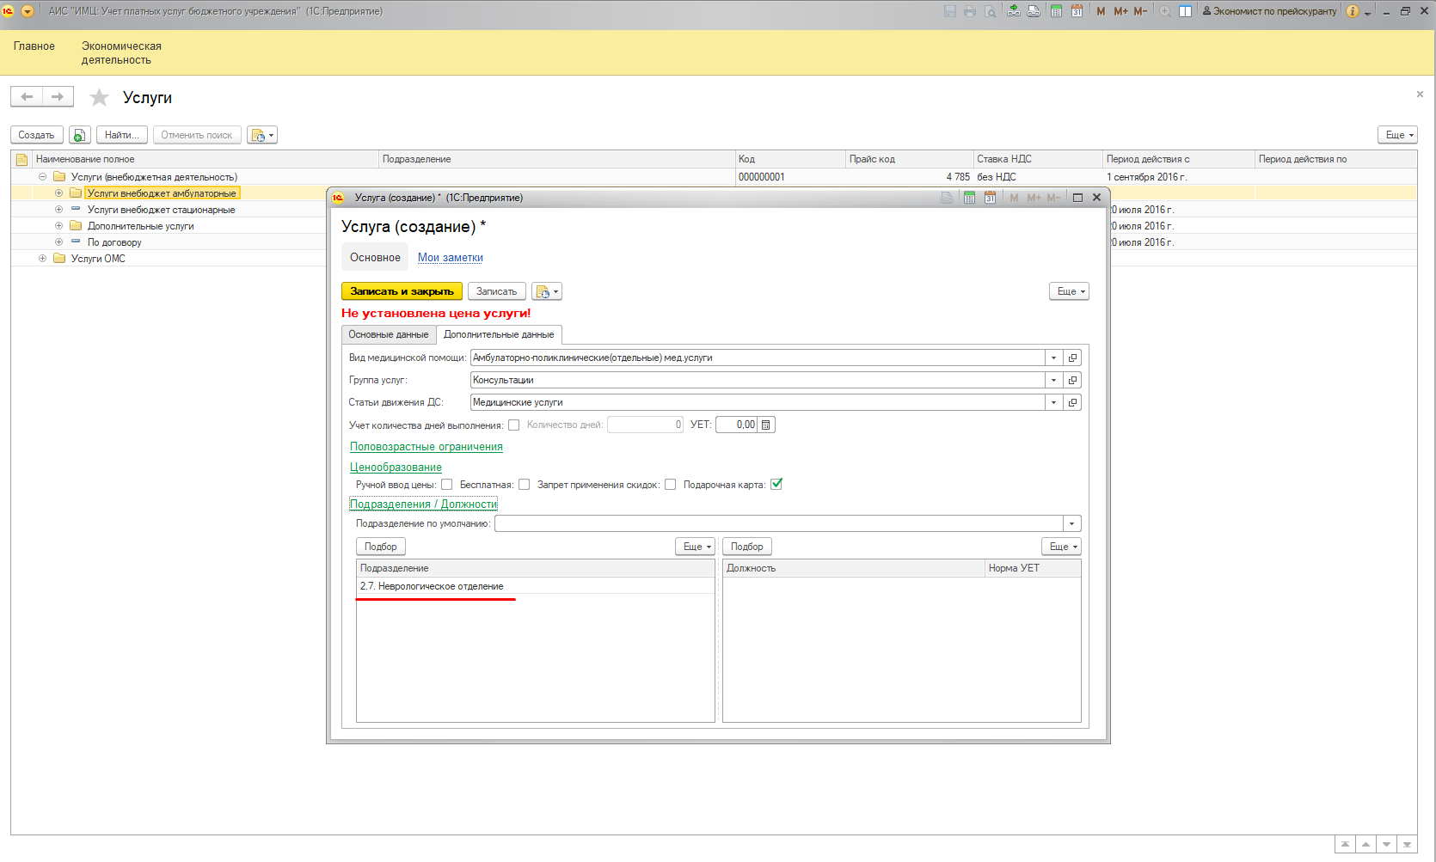Open the calendar icon in top toolbar
Screen dimensions: 1436x862
tap(1077, 11)
